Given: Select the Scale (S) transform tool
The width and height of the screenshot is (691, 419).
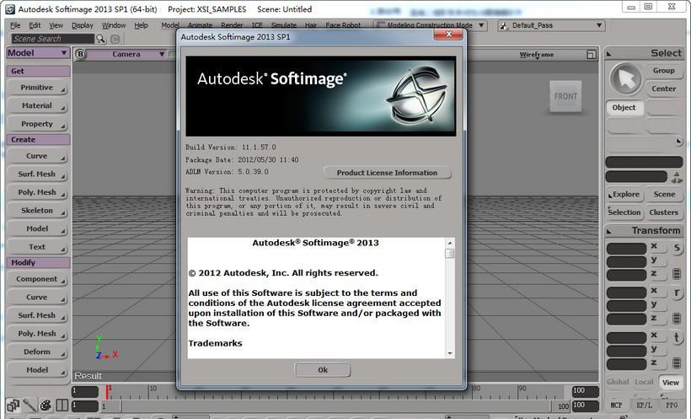Looking at the screenshot, I should pos(677,248).
